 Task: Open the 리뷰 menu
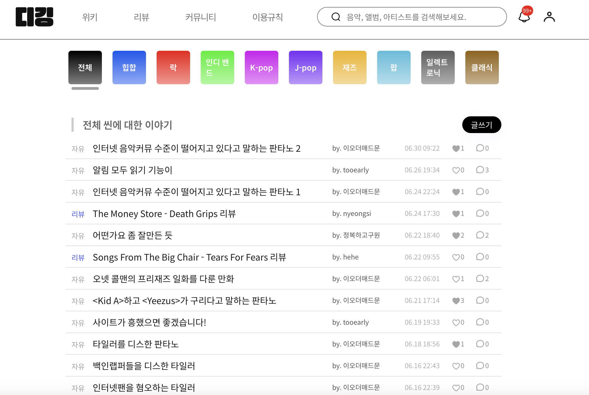141,17
